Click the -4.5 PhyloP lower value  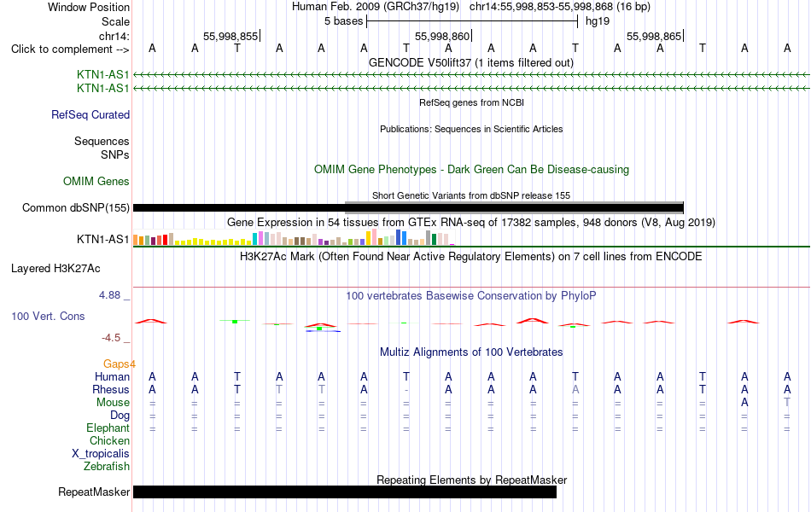(111, 338)
